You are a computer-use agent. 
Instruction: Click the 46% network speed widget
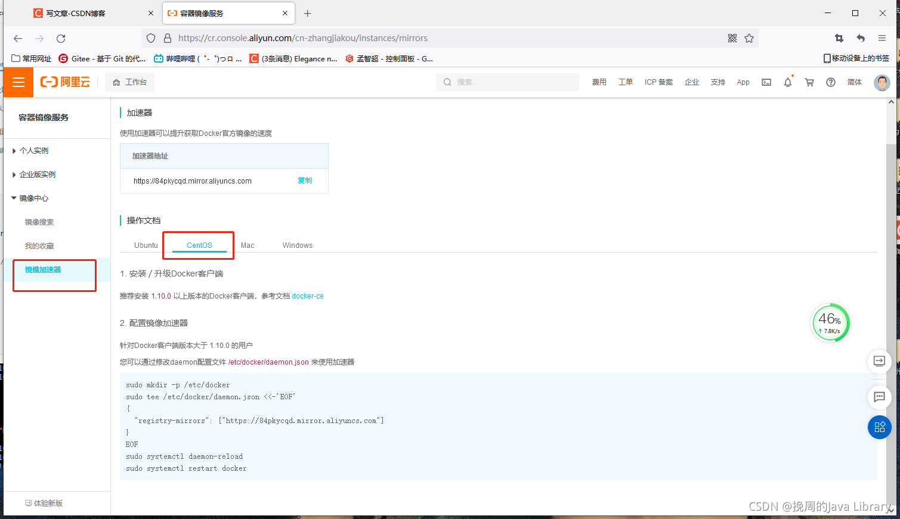(830, 323)
